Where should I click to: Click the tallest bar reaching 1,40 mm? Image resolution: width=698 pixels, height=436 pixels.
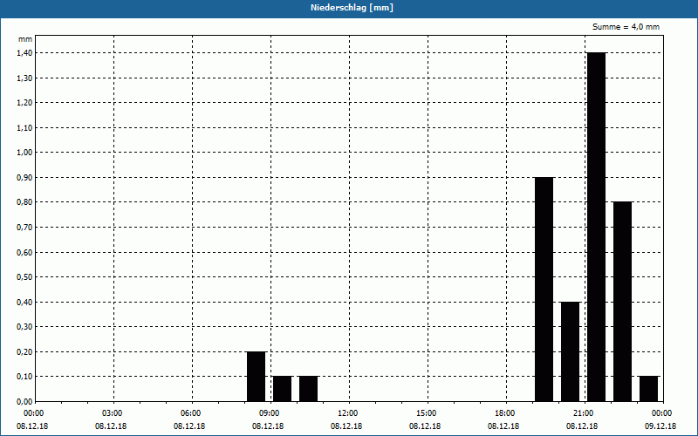coord(596,227)
